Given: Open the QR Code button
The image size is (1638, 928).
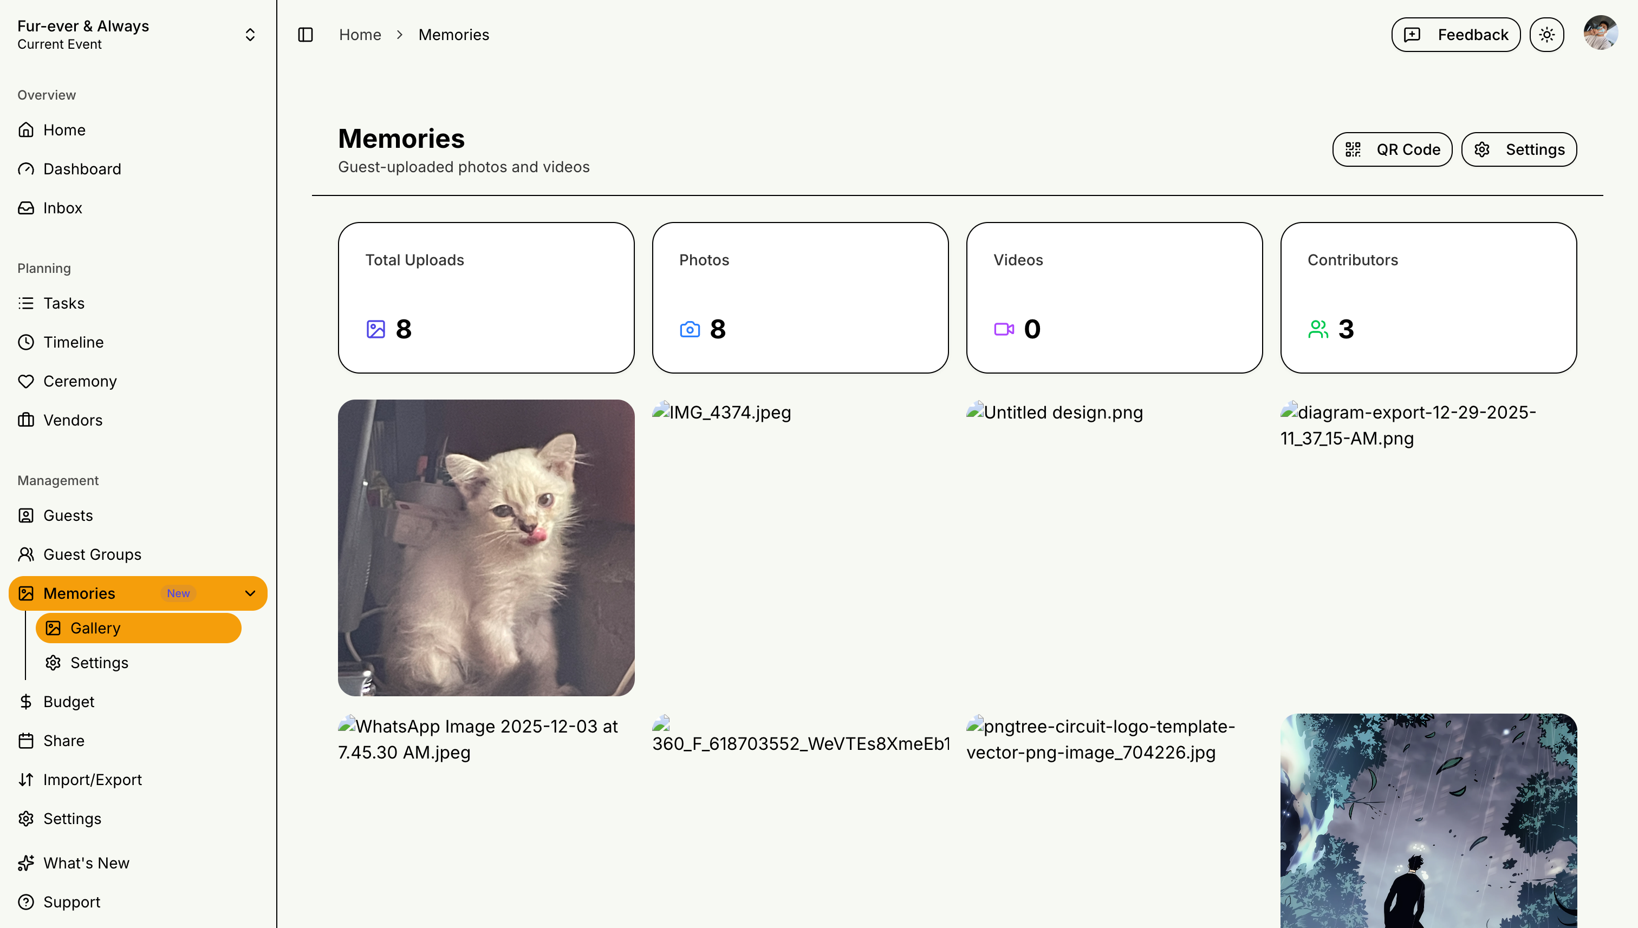Looking at the screenshot, I should (1392, 149).
